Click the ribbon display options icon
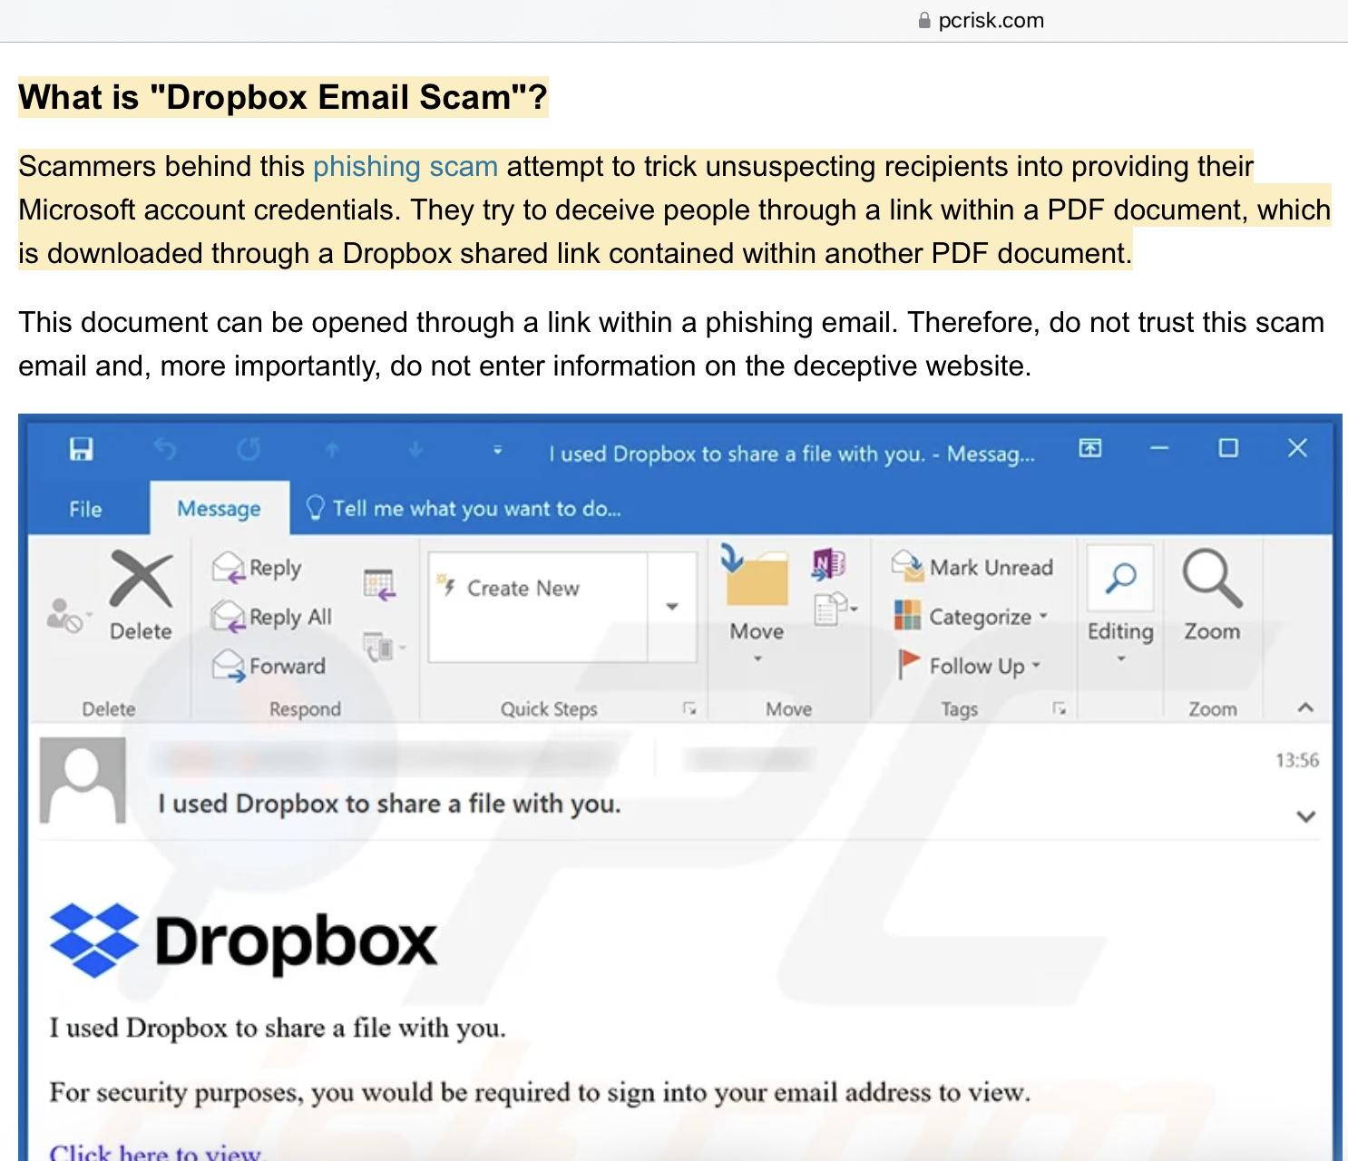 coord(1090,448)
